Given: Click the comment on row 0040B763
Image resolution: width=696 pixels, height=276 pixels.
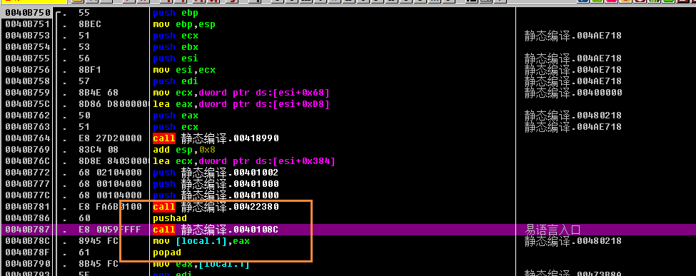Looking at the screenshot, I should tap(573, 127).
